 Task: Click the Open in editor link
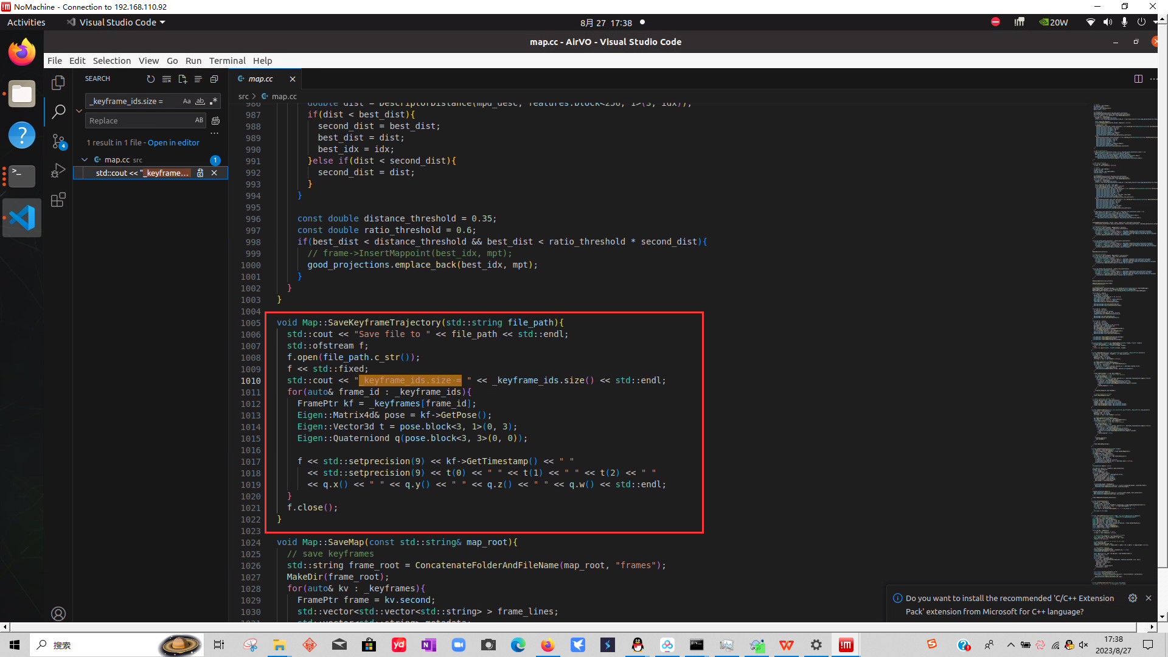pos(173,142)
